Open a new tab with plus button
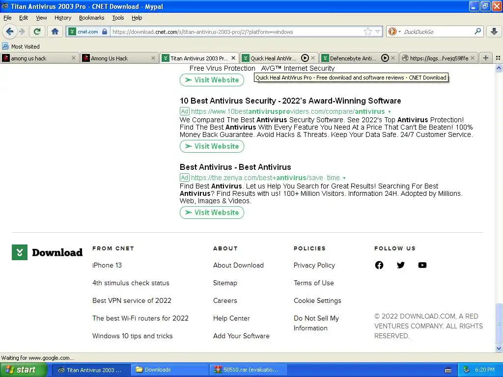The image size is (503, 377). [486, 58]
